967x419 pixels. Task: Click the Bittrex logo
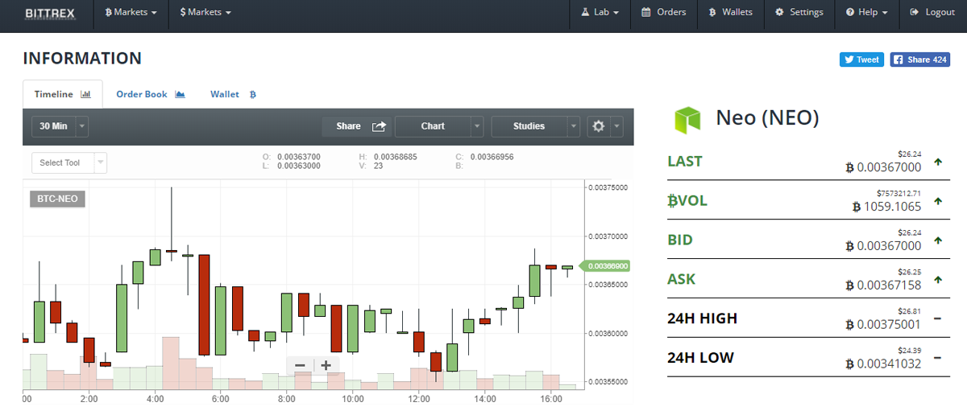coord(52,13)
